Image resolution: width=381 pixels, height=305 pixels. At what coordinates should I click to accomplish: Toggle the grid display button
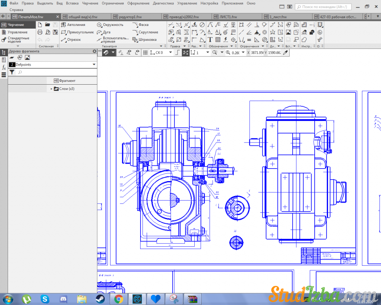coord(145,53)
